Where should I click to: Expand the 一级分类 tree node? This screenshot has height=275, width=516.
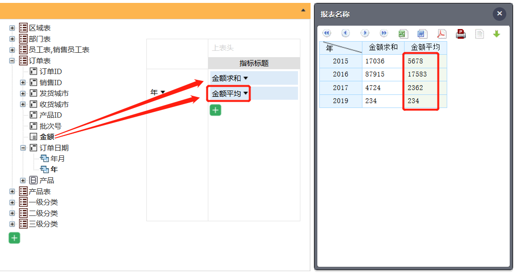coord(12,202)
